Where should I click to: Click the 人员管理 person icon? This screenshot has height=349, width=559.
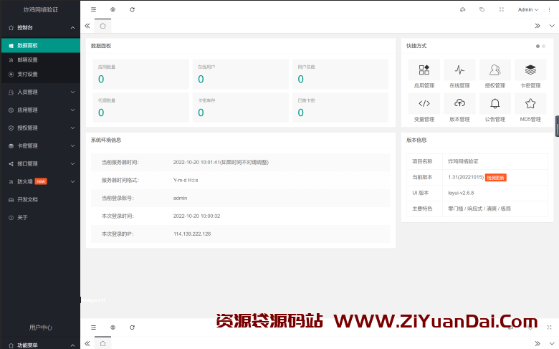[x=11, y=92]
